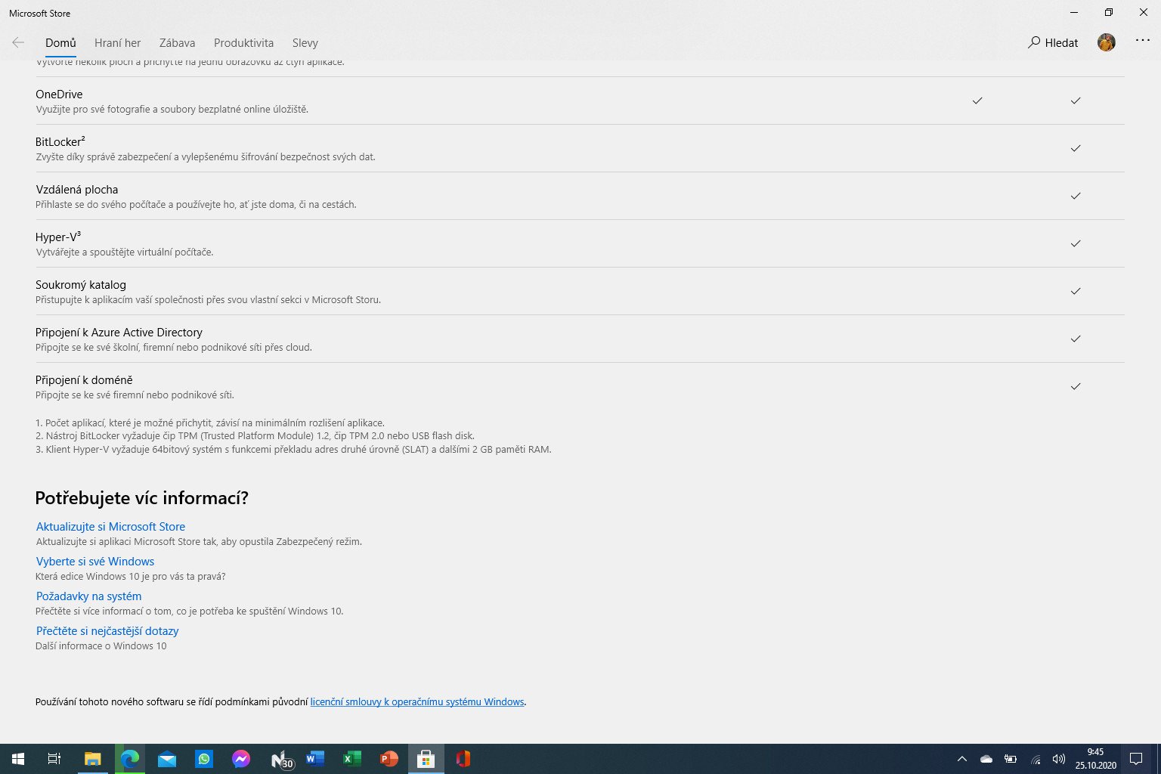1161x774 pixels.
Task: Open WhatsApp from the taskbar
Action: (x=204, y=759)
